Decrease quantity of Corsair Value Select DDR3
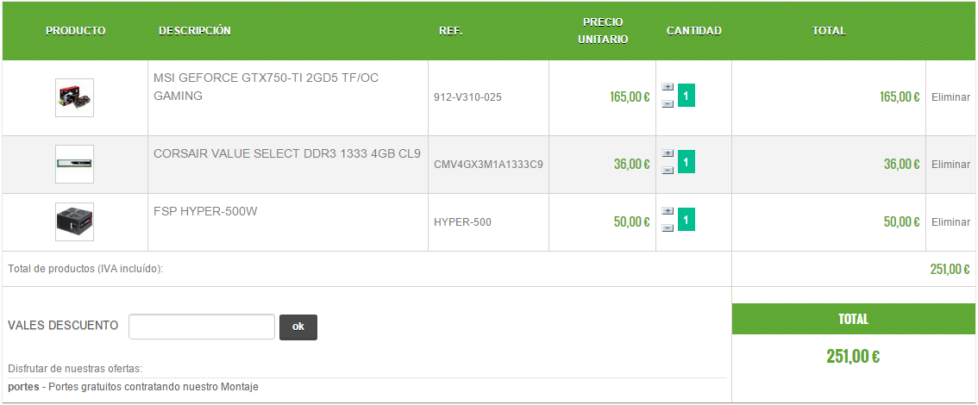 pos(668,170)
